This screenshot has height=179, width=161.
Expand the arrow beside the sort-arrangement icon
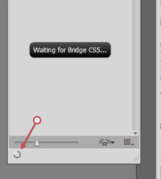point(112,142)
